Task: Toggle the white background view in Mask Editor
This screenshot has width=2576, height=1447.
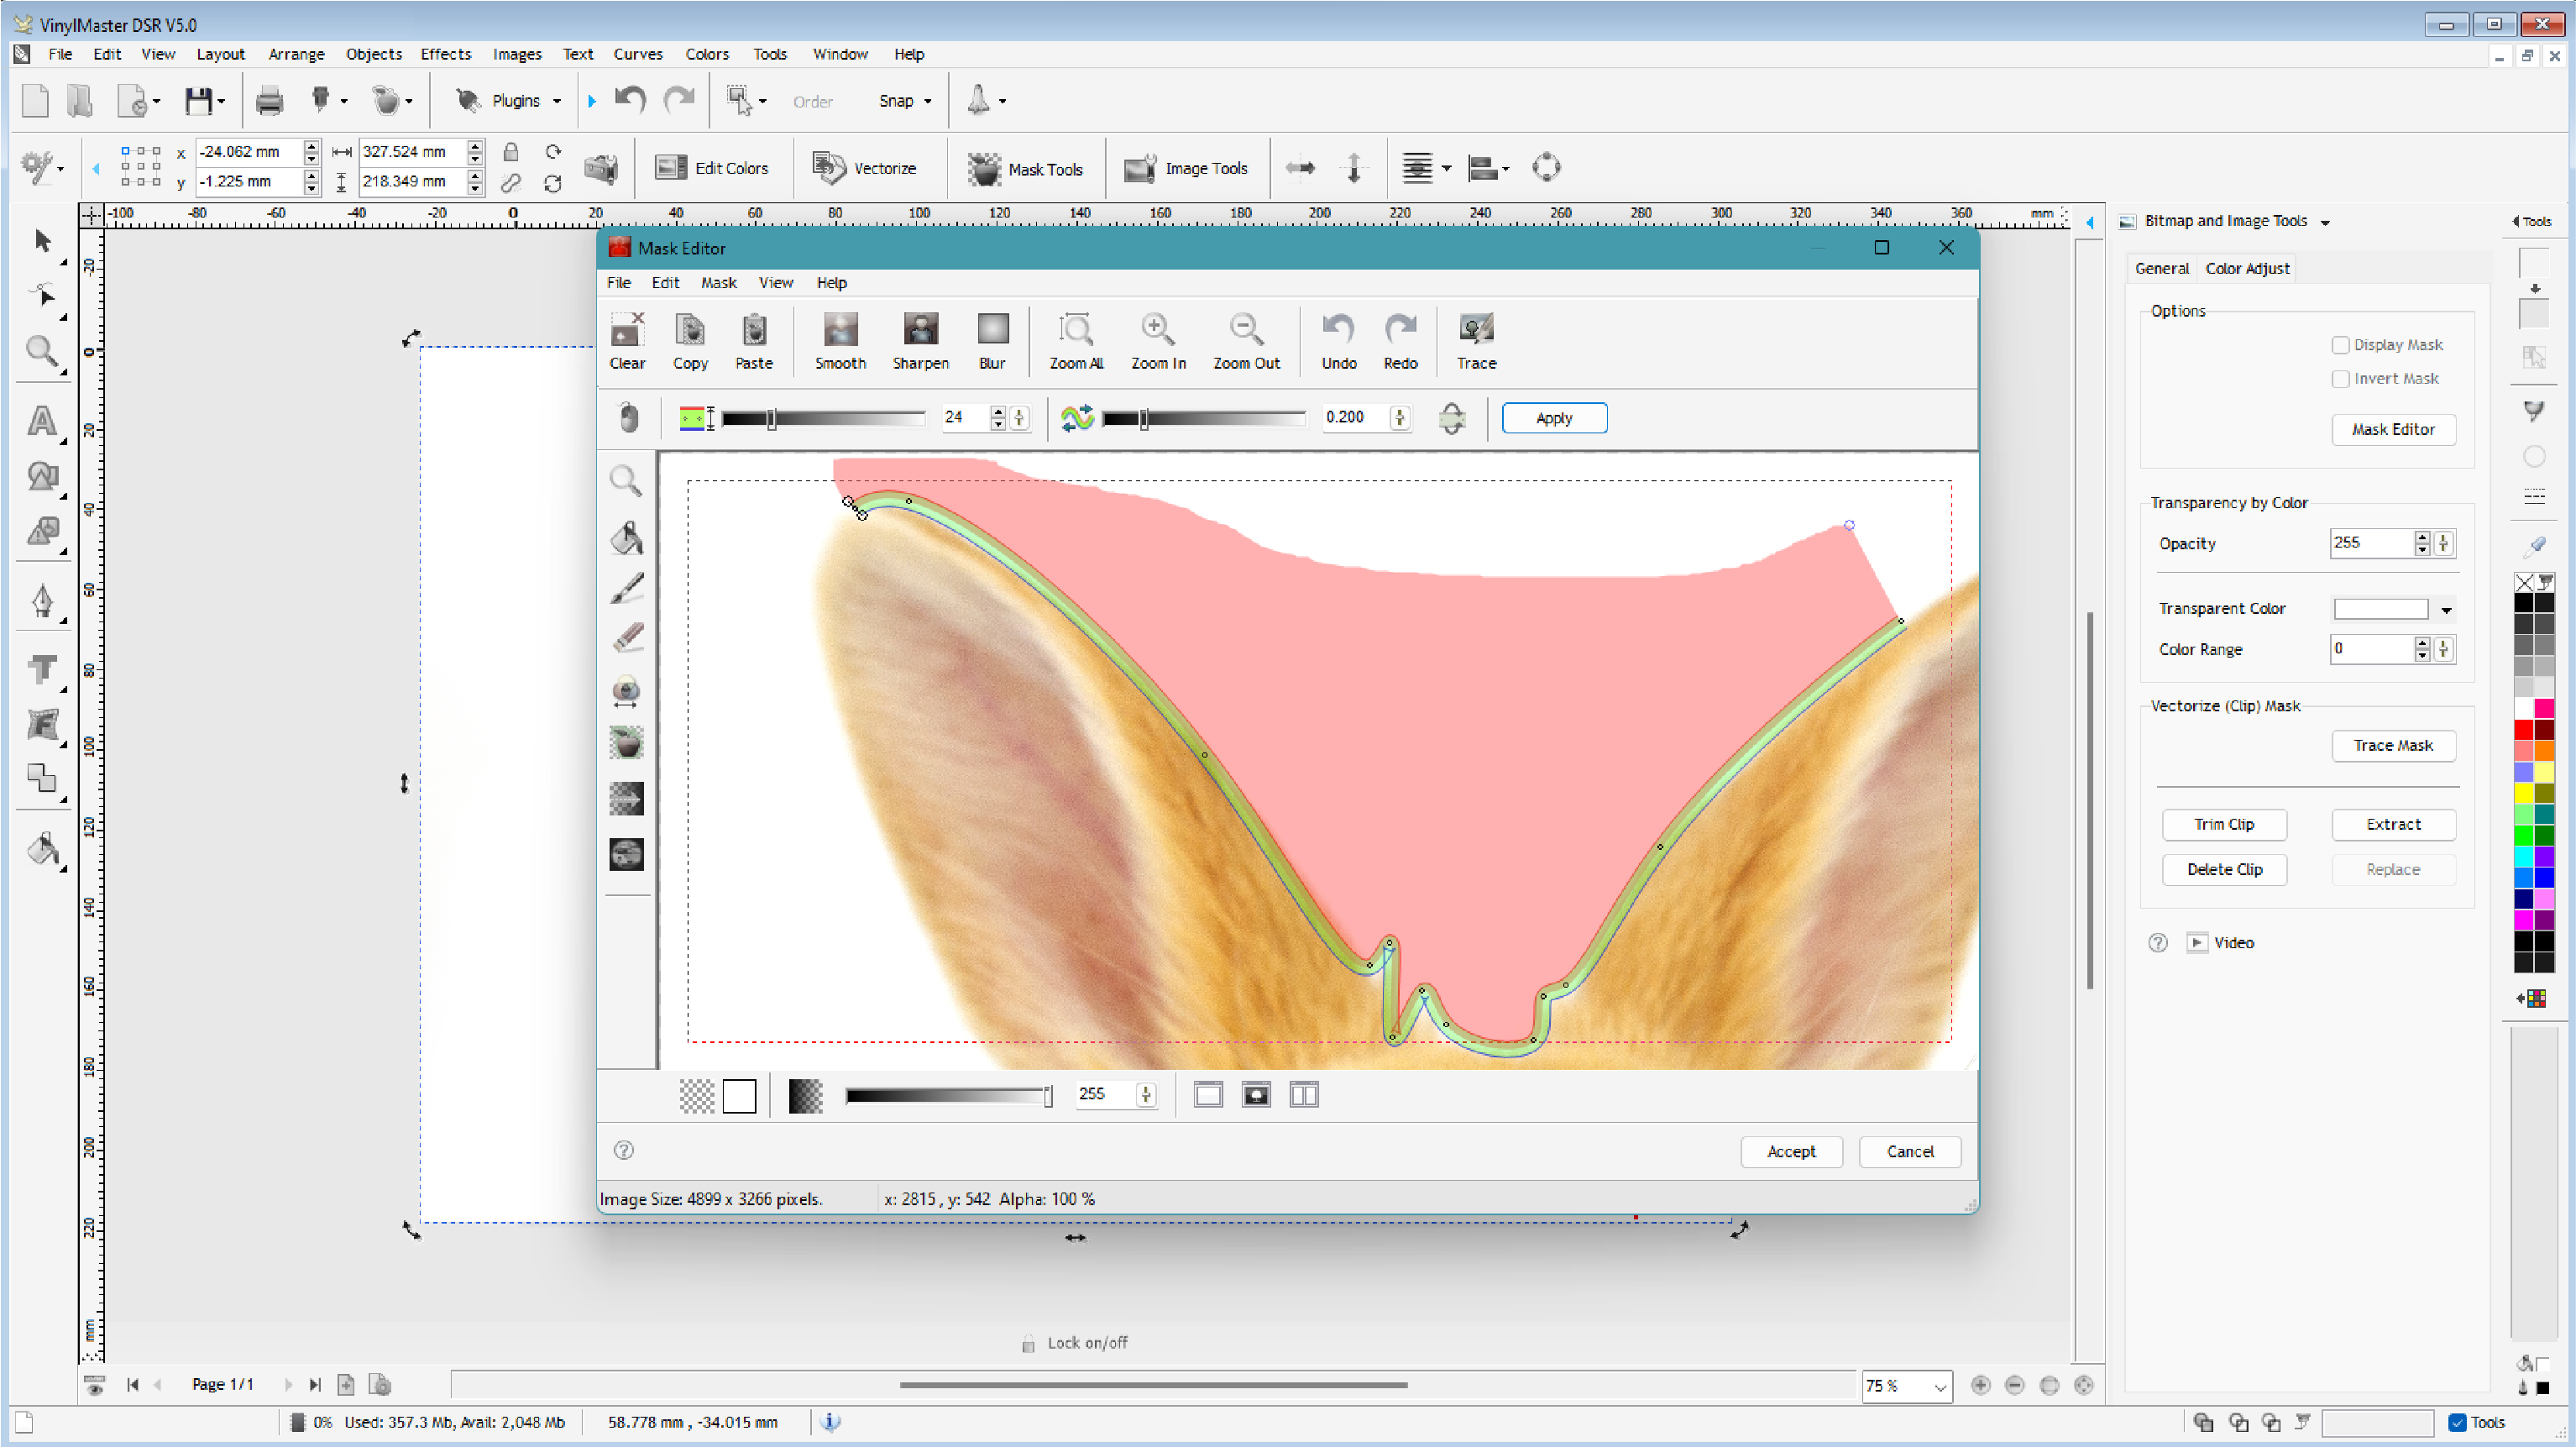Action: 739,1096
